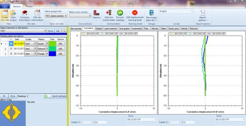This screenshot has height=126, width=246.
Task: Click the None readings button
Action: (12, 96)
